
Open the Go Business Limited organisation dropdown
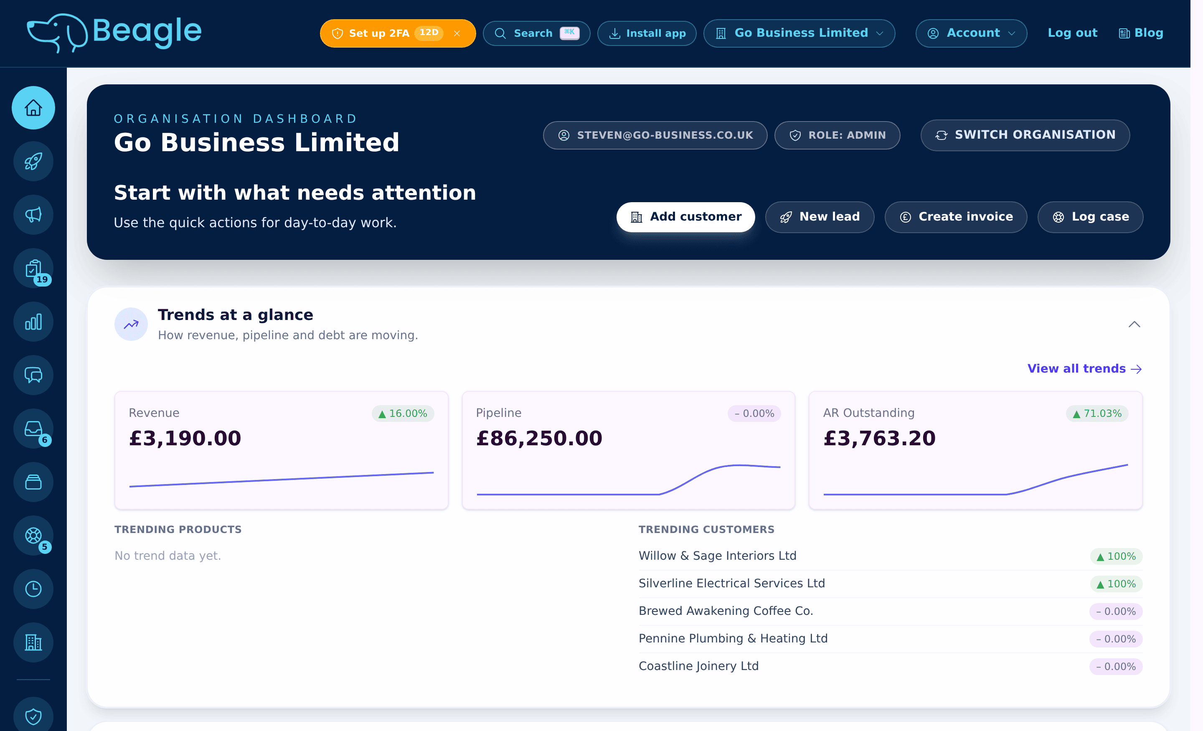coord(799,33)
